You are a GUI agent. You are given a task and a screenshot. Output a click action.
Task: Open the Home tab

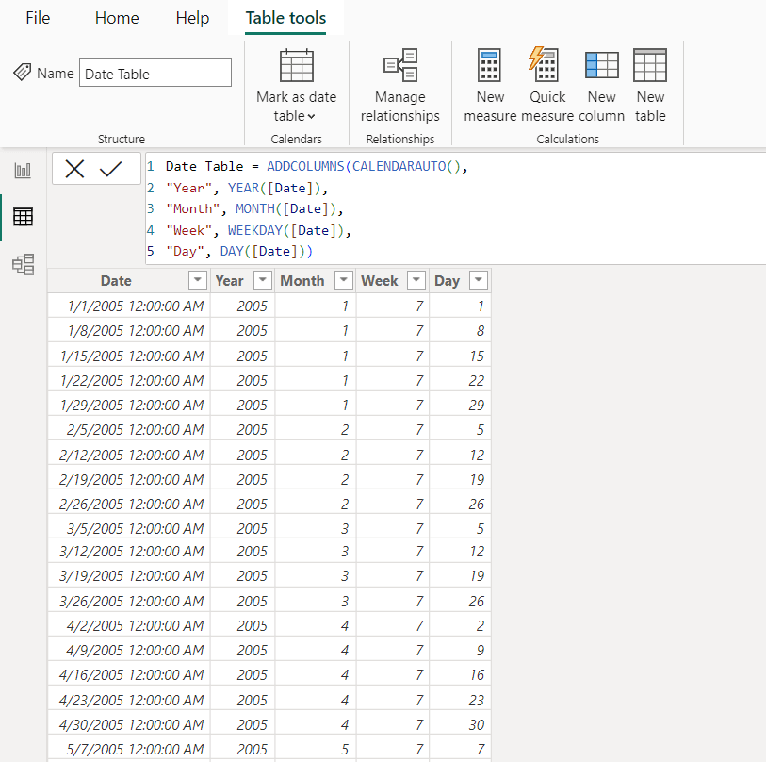117,18
